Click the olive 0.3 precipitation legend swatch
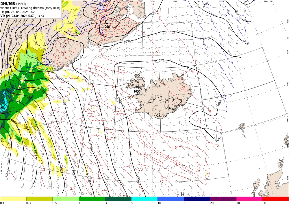The height and width of the screenshot is (205, 289). point(39,199)
